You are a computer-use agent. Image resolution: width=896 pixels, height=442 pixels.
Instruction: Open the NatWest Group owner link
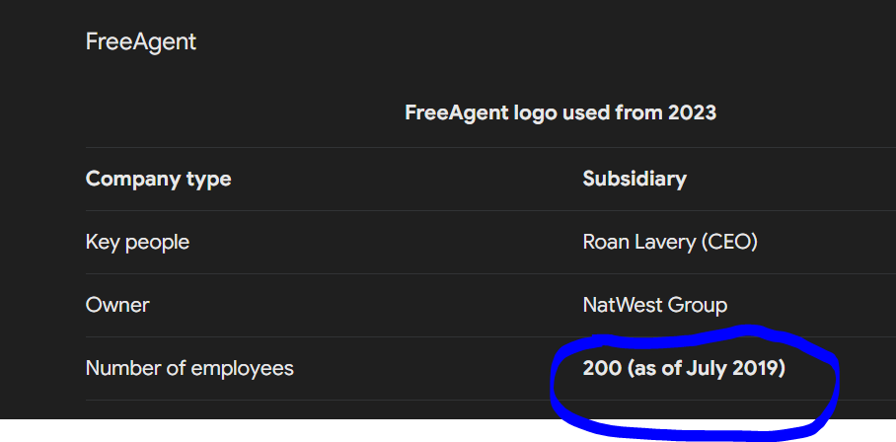(655, 305)
